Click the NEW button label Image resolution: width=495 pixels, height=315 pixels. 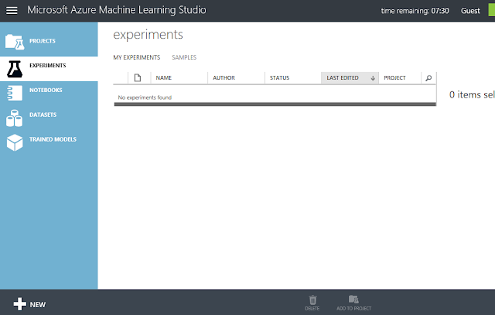point(38,305)
